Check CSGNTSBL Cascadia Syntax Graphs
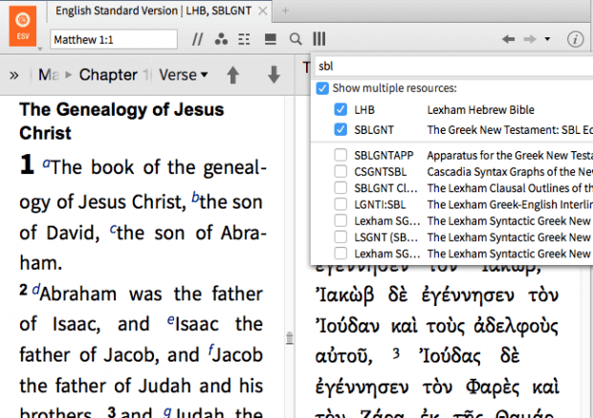The height and width of the screenshot is (418, 593). (340, 171)
